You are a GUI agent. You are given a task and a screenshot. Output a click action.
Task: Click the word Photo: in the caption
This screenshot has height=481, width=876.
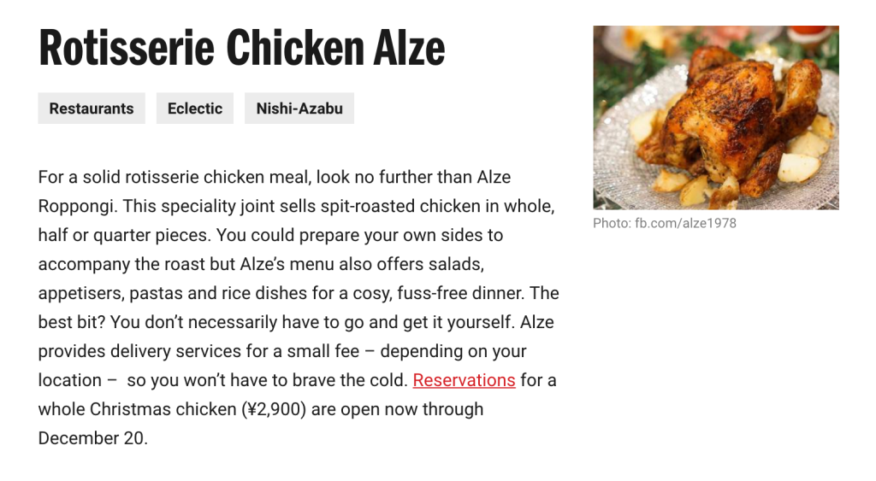612,223
